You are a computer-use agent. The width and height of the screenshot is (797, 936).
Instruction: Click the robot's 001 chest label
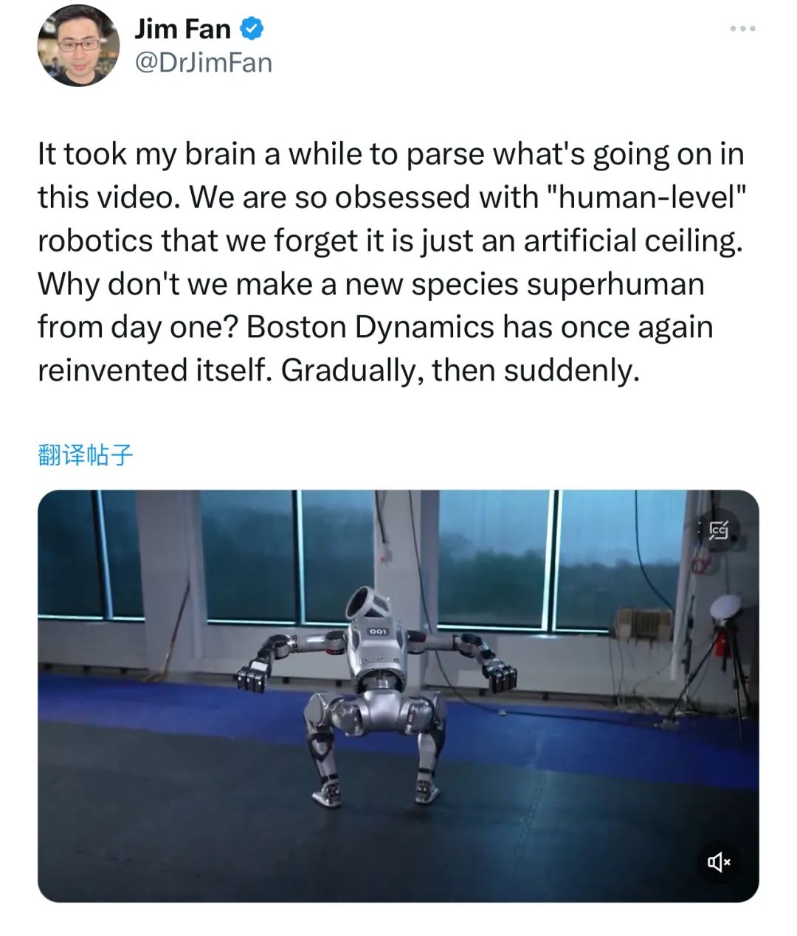378,632
